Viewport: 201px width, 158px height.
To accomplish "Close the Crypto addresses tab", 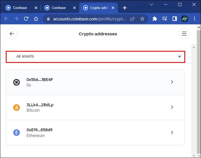I will (x=113, y=8).
